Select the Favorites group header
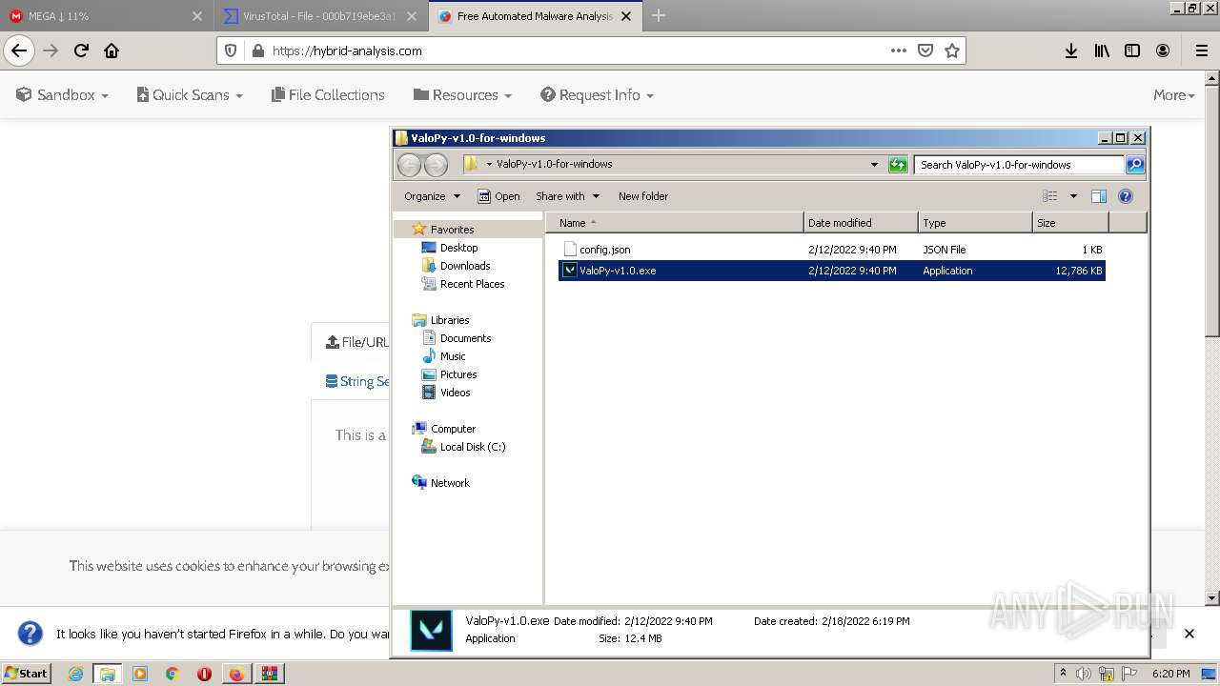The width and height of the screenshot is (1220, 686). (452, 230)
